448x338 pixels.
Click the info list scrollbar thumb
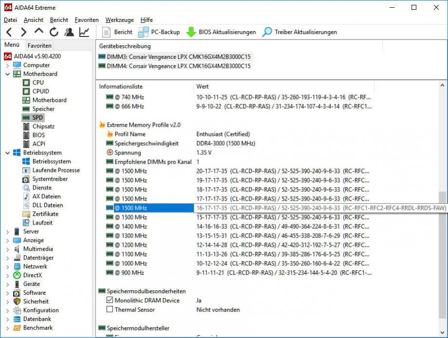[x=442, y=254]
